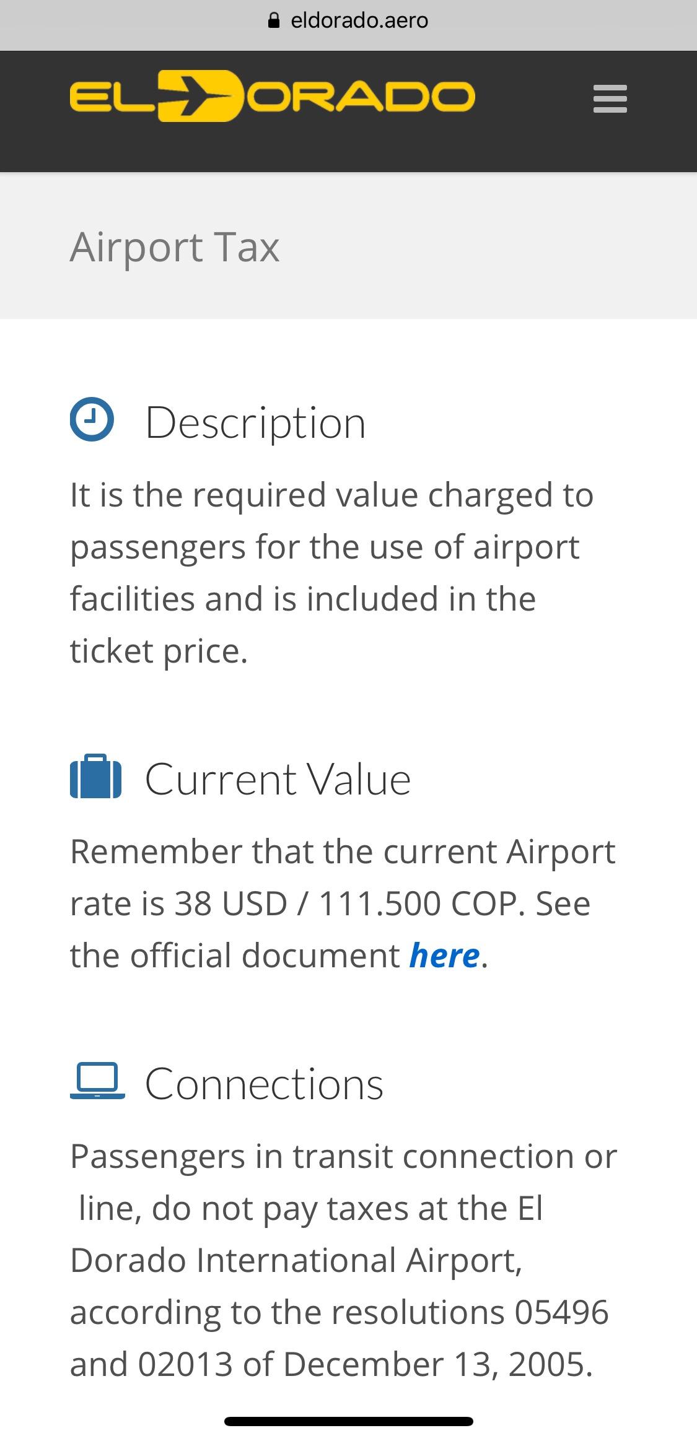Click the Airport Tax page title
The image size is (697, 1441).
(175, 247)
